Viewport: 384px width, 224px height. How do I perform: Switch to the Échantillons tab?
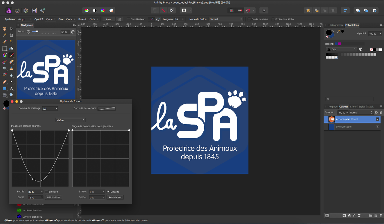pyautogui.click(x=352, y=25)
